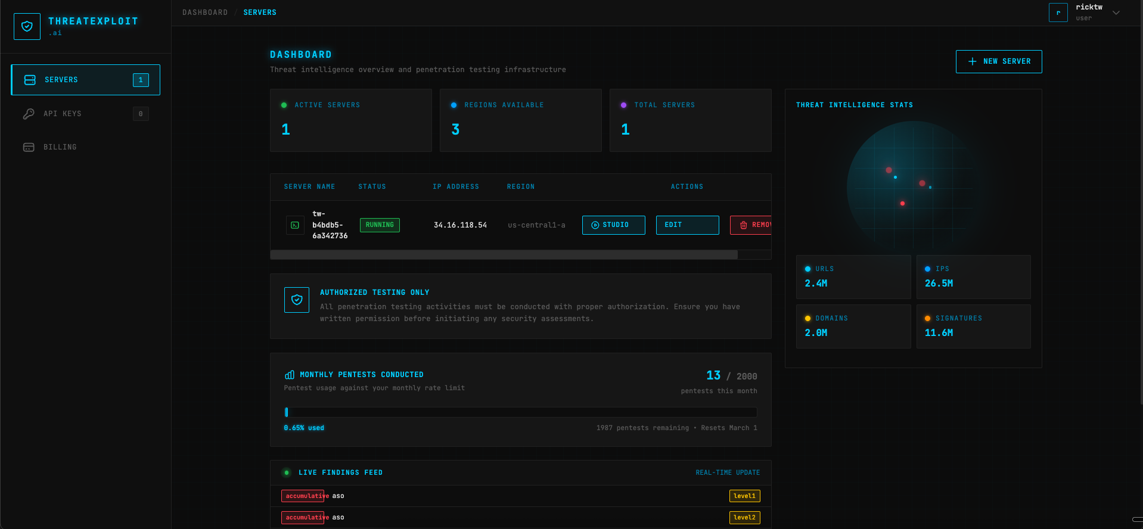
Task: Click the Dashboard breadcrumb link
Action: coord(205,13)
